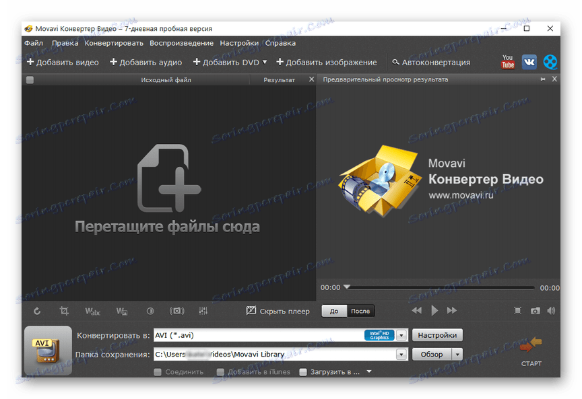The image size is (582, 399).
Task: Mute the player volume icon
Action: coord(551,311)
